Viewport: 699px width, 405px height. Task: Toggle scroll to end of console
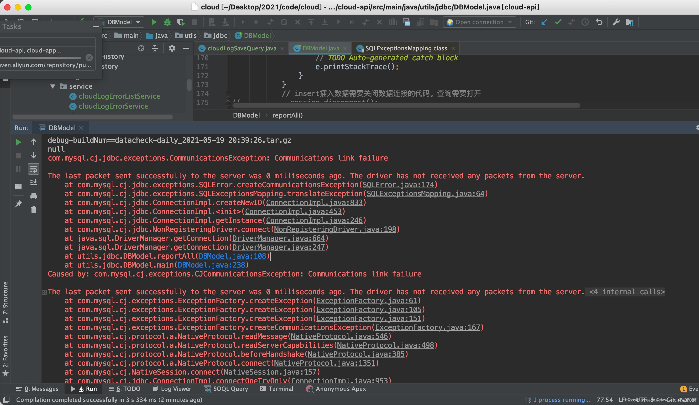pos(34,182)
